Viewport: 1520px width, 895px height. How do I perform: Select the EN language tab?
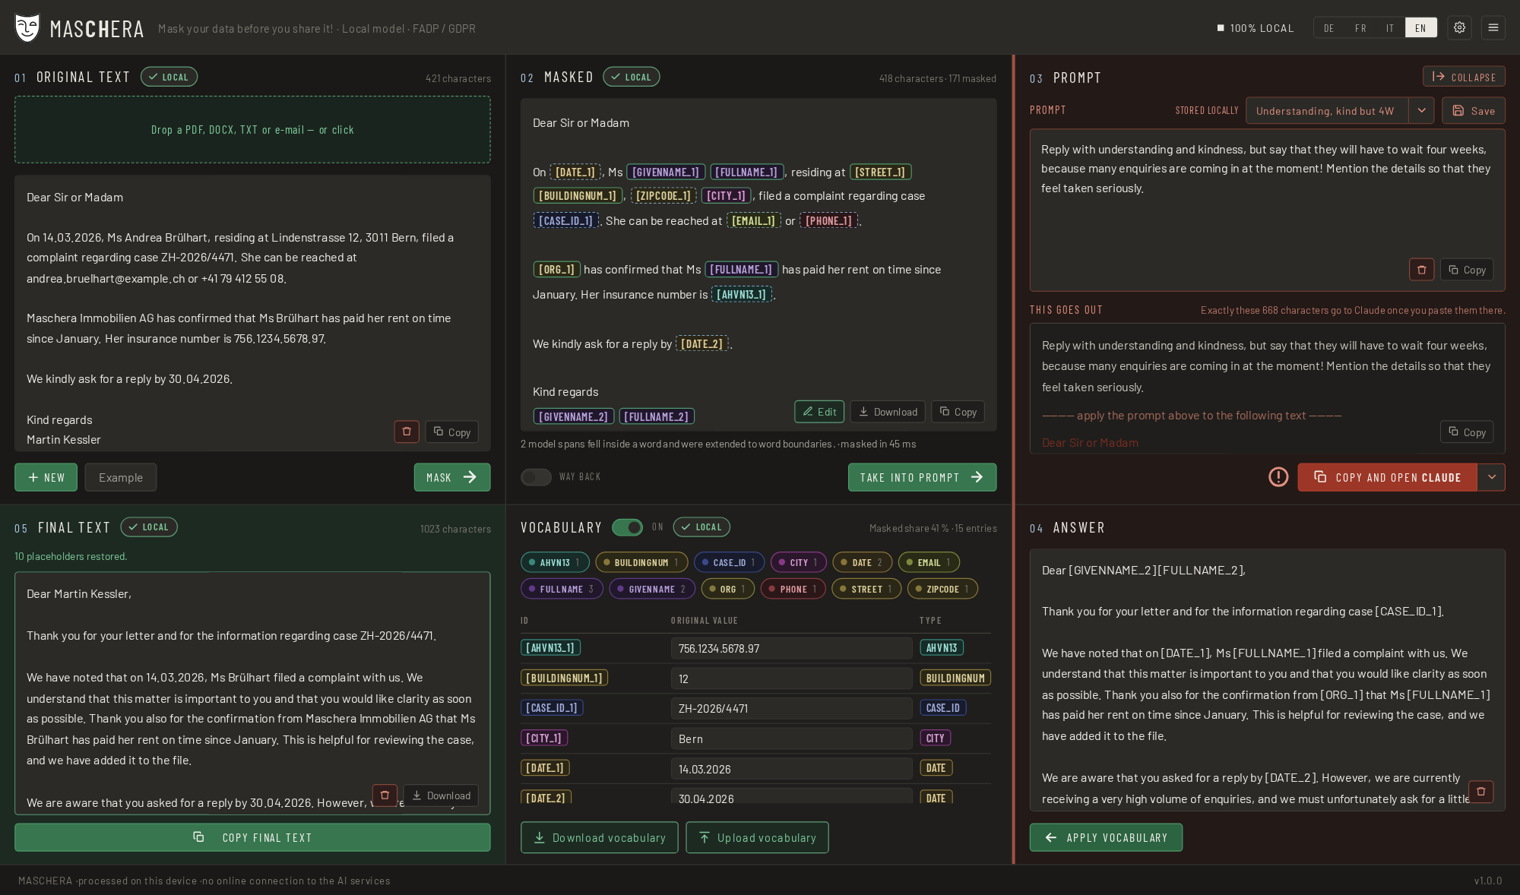coord(1420,28)
